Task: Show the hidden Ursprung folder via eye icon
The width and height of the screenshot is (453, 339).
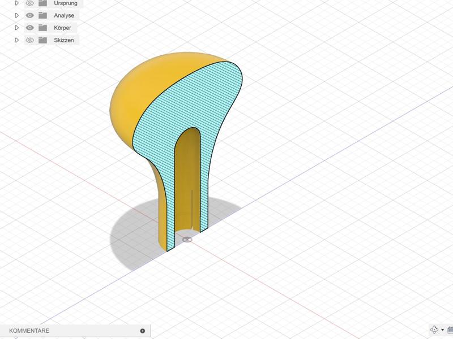Action: (x=29, y=3)
